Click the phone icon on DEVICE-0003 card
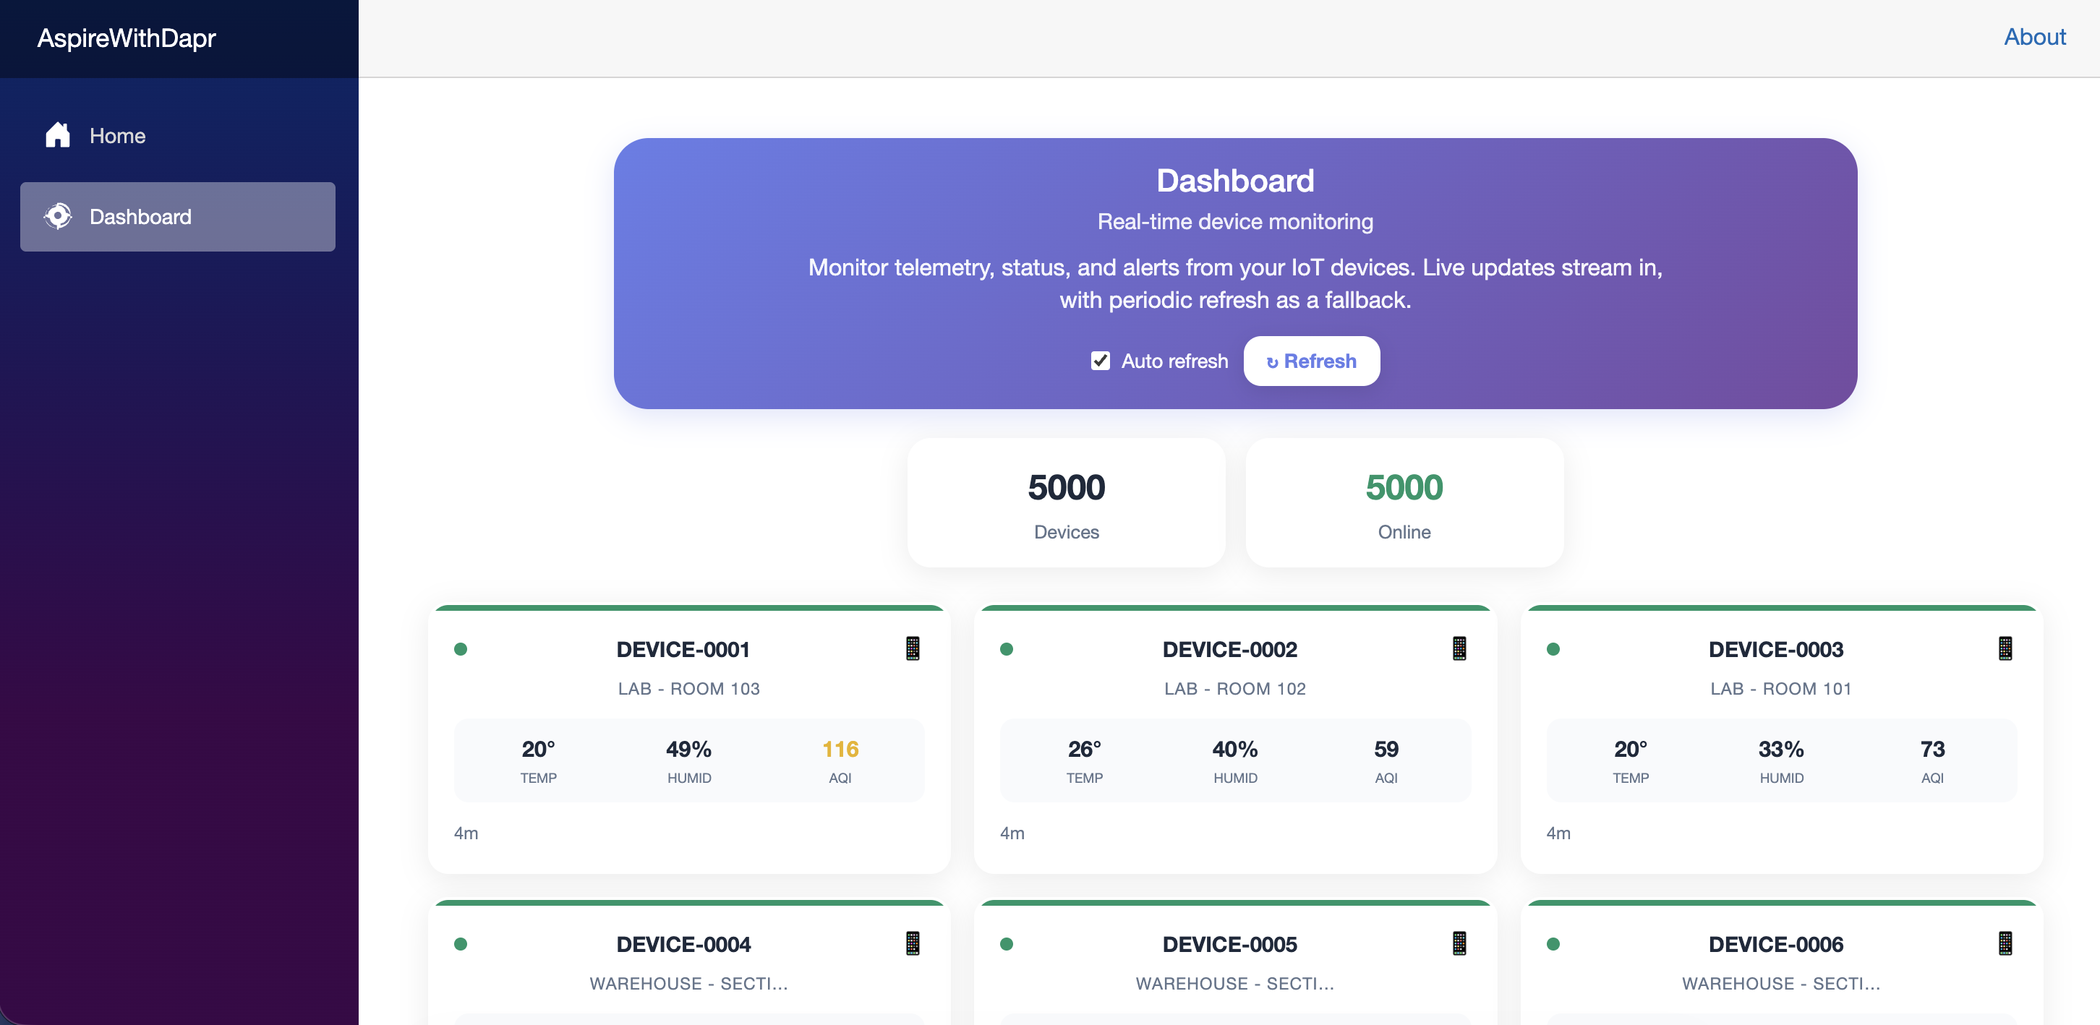 point(2005,648)
